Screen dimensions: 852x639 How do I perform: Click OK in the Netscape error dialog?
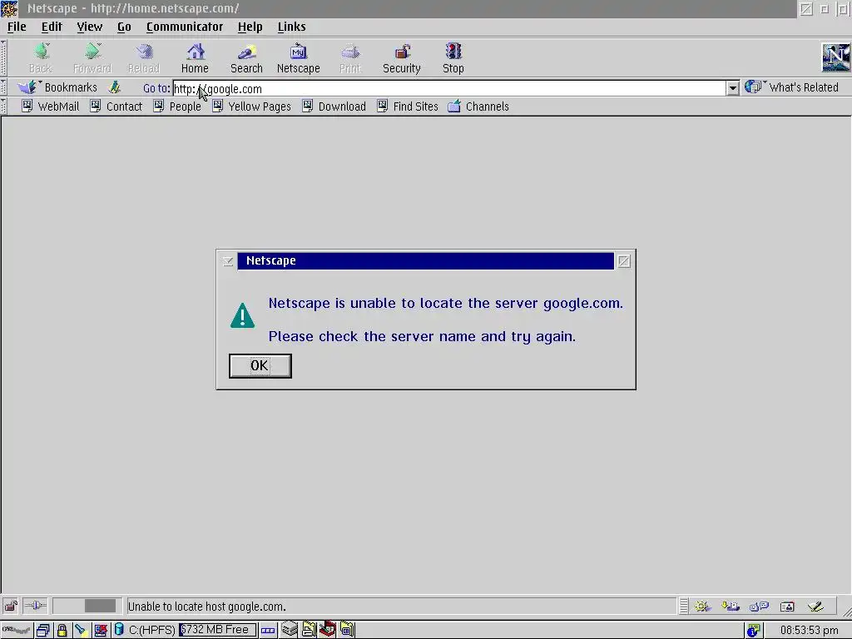coord(260,366)
